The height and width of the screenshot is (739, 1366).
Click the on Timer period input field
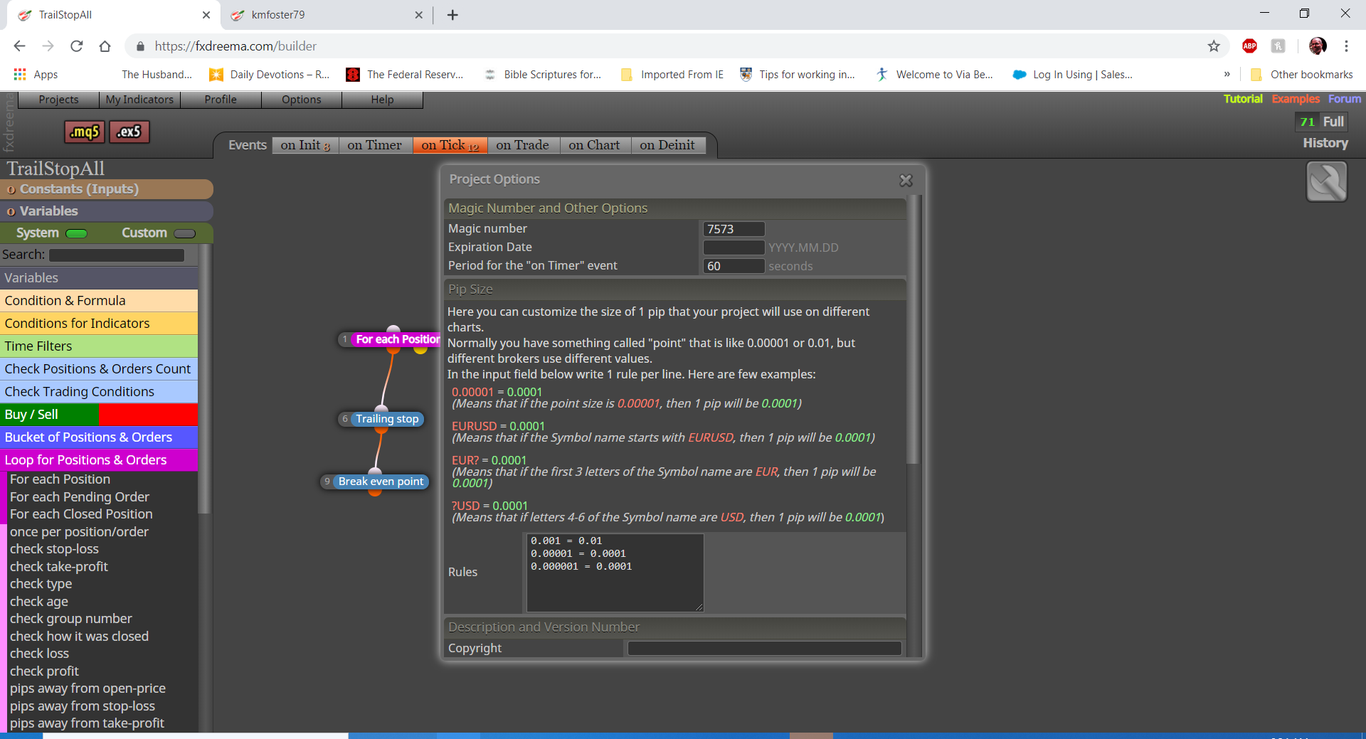tap(734, 266)
